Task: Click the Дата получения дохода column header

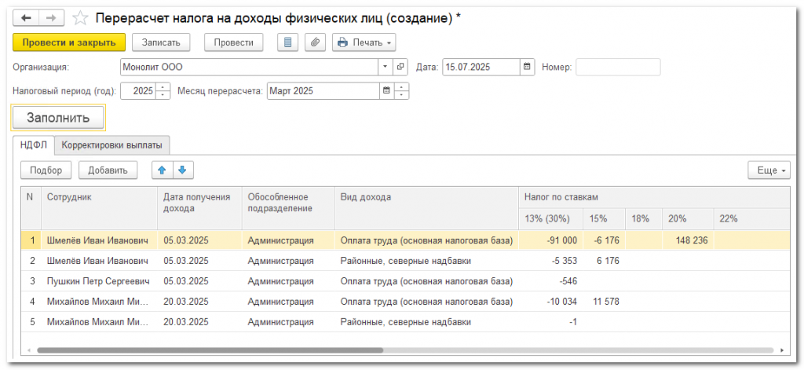Action: point(199,208)
